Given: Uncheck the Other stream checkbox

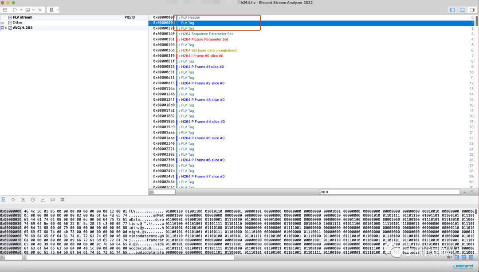Looking at the screenshot, I should (x=10, y=23).
